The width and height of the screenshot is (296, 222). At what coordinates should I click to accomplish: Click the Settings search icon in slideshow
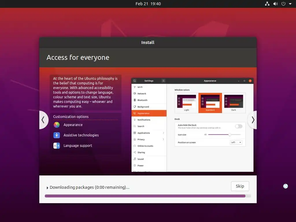pos(135,81)
